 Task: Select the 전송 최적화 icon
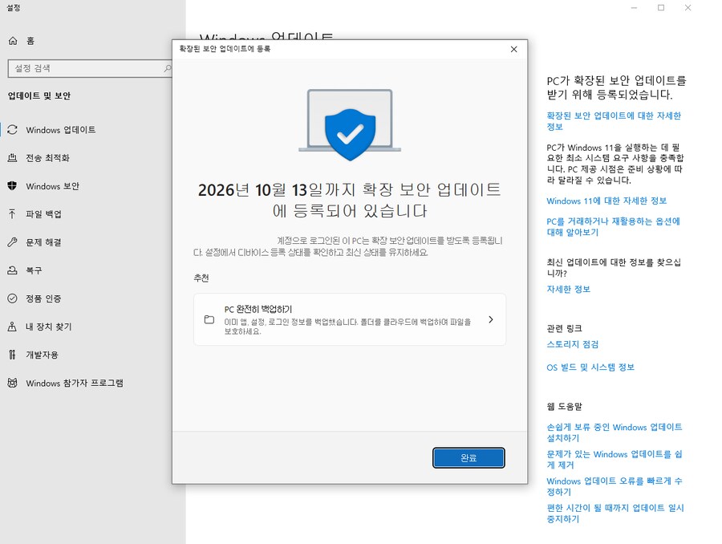(x=12, y=158)
